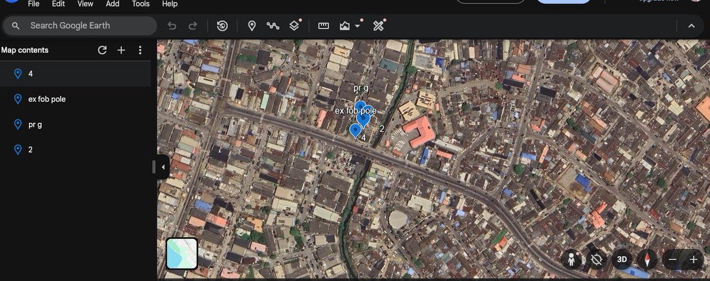Toggle the rotation lock button
This screenshot has height=281, width=710.
click(596, 259)
